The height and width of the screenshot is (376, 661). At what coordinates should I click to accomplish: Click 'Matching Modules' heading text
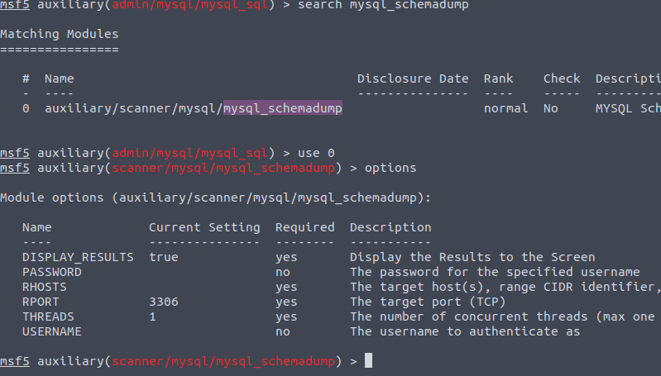(60, 34)
